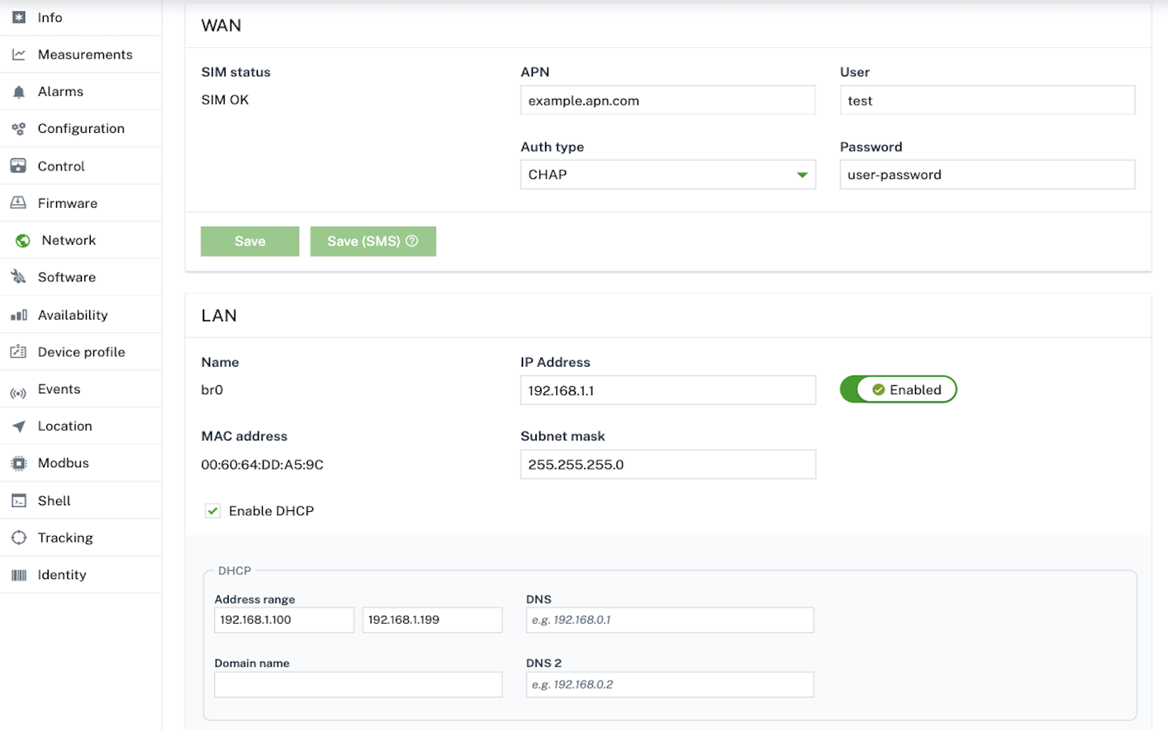The height and width of the screenshot is (730, 1168).
Task: Click the DNS 2 input field
Action: [669, 685]
